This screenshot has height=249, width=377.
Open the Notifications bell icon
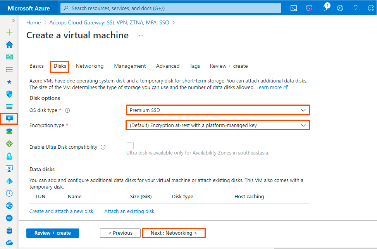pyautogui.click(x=325, y=8)
